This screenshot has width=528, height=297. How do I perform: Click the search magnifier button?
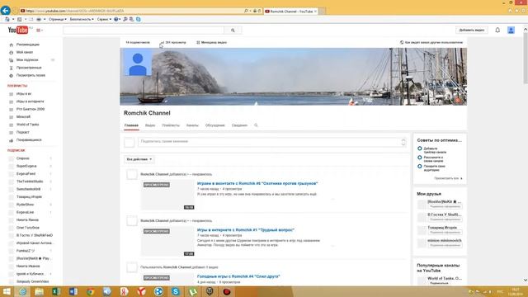pyautogui.click(x=233, y=31)
